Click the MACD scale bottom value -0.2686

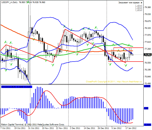(148, 125)
